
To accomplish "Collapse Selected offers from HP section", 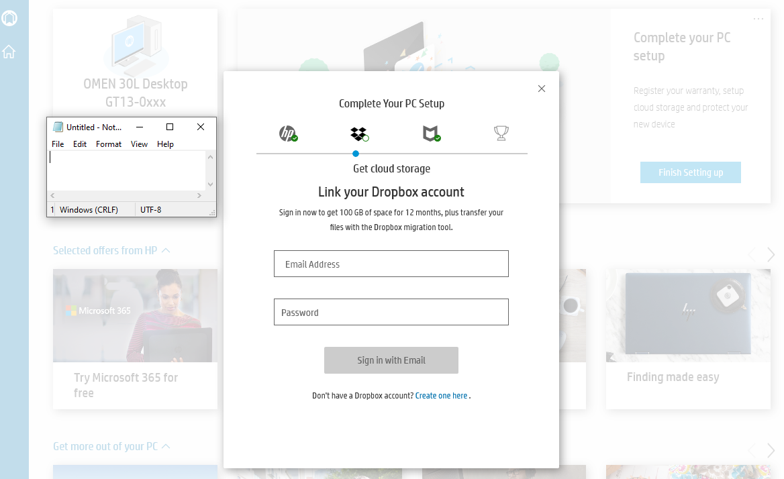I will (x=166, y=250).
